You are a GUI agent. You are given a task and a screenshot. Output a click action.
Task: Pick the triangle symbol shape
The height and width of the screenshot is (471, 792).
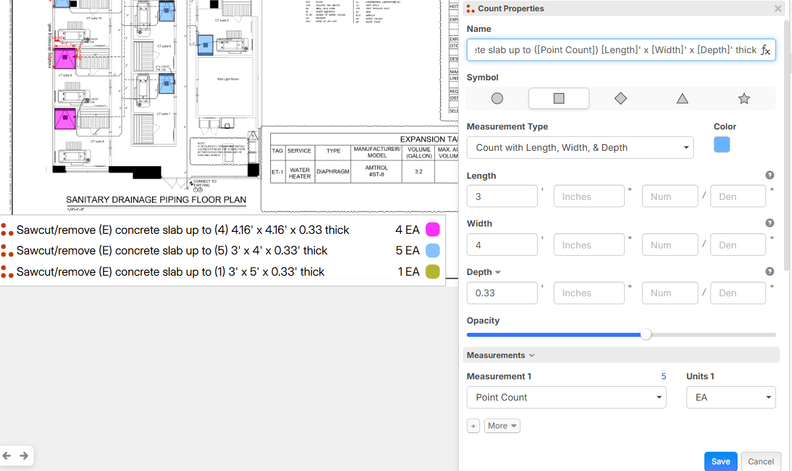(682, 98)
